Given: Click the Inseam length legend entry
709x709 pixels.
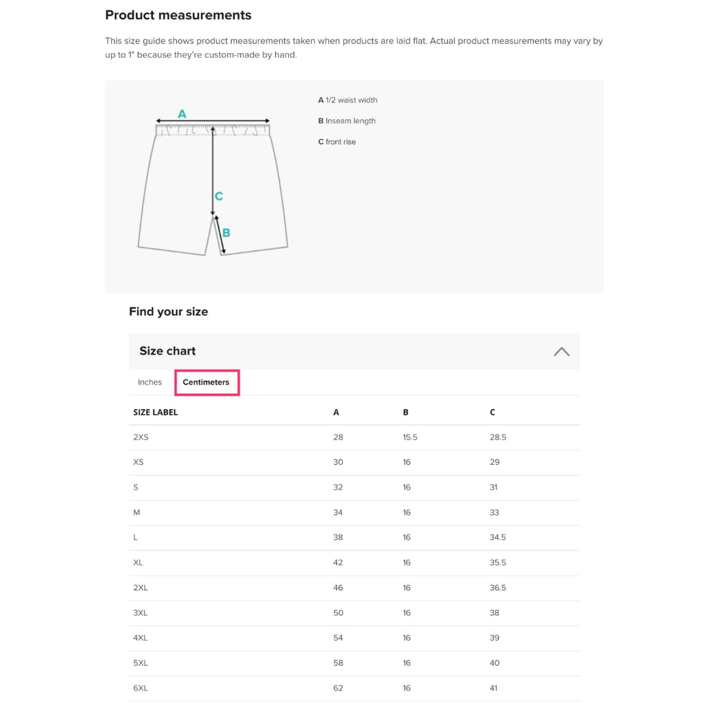Looking at the screenshot, I should [347, 121].
